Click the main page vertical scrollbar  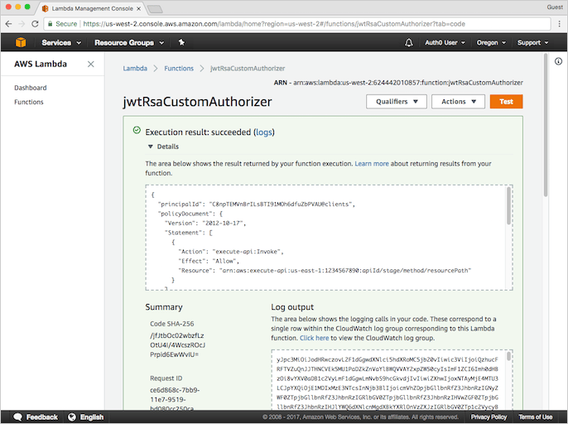pos(545,125)
